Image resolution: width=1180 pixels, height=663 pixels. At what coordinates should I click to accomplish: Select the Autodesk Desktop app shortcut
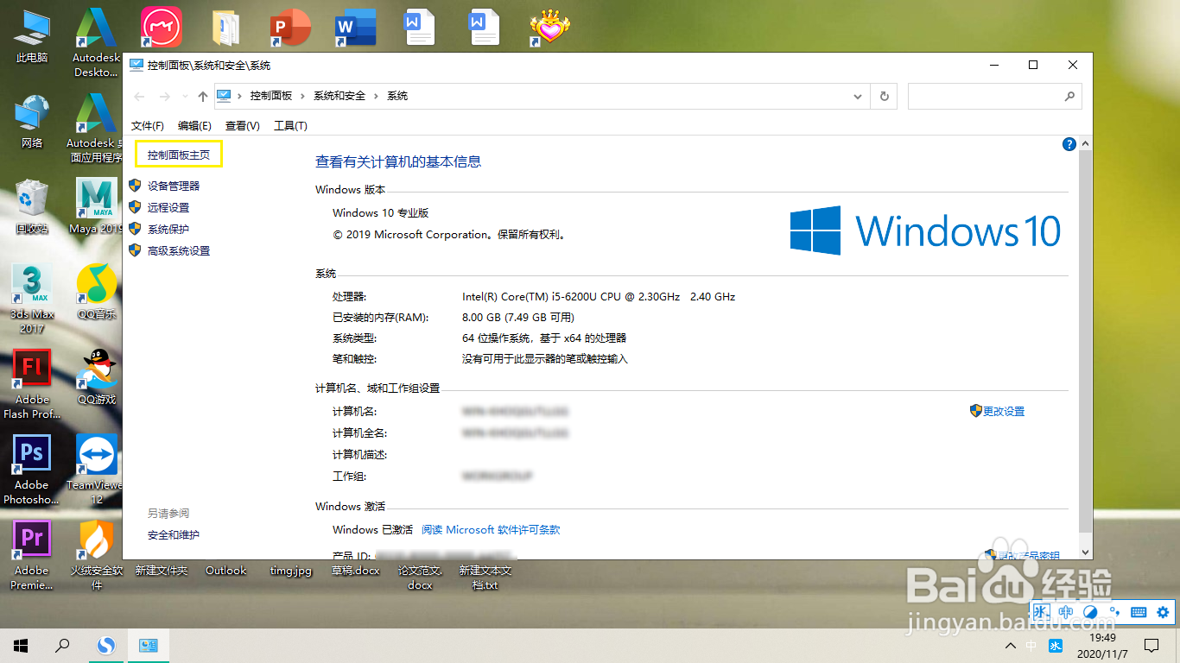(x=95, y=41)
